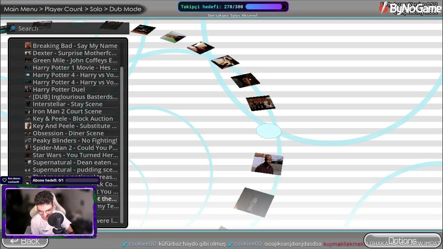This screenshot has height=249, width=443.
Task: Click the icon beside Harry Potter Duel
Action: (x=28, y=89)
